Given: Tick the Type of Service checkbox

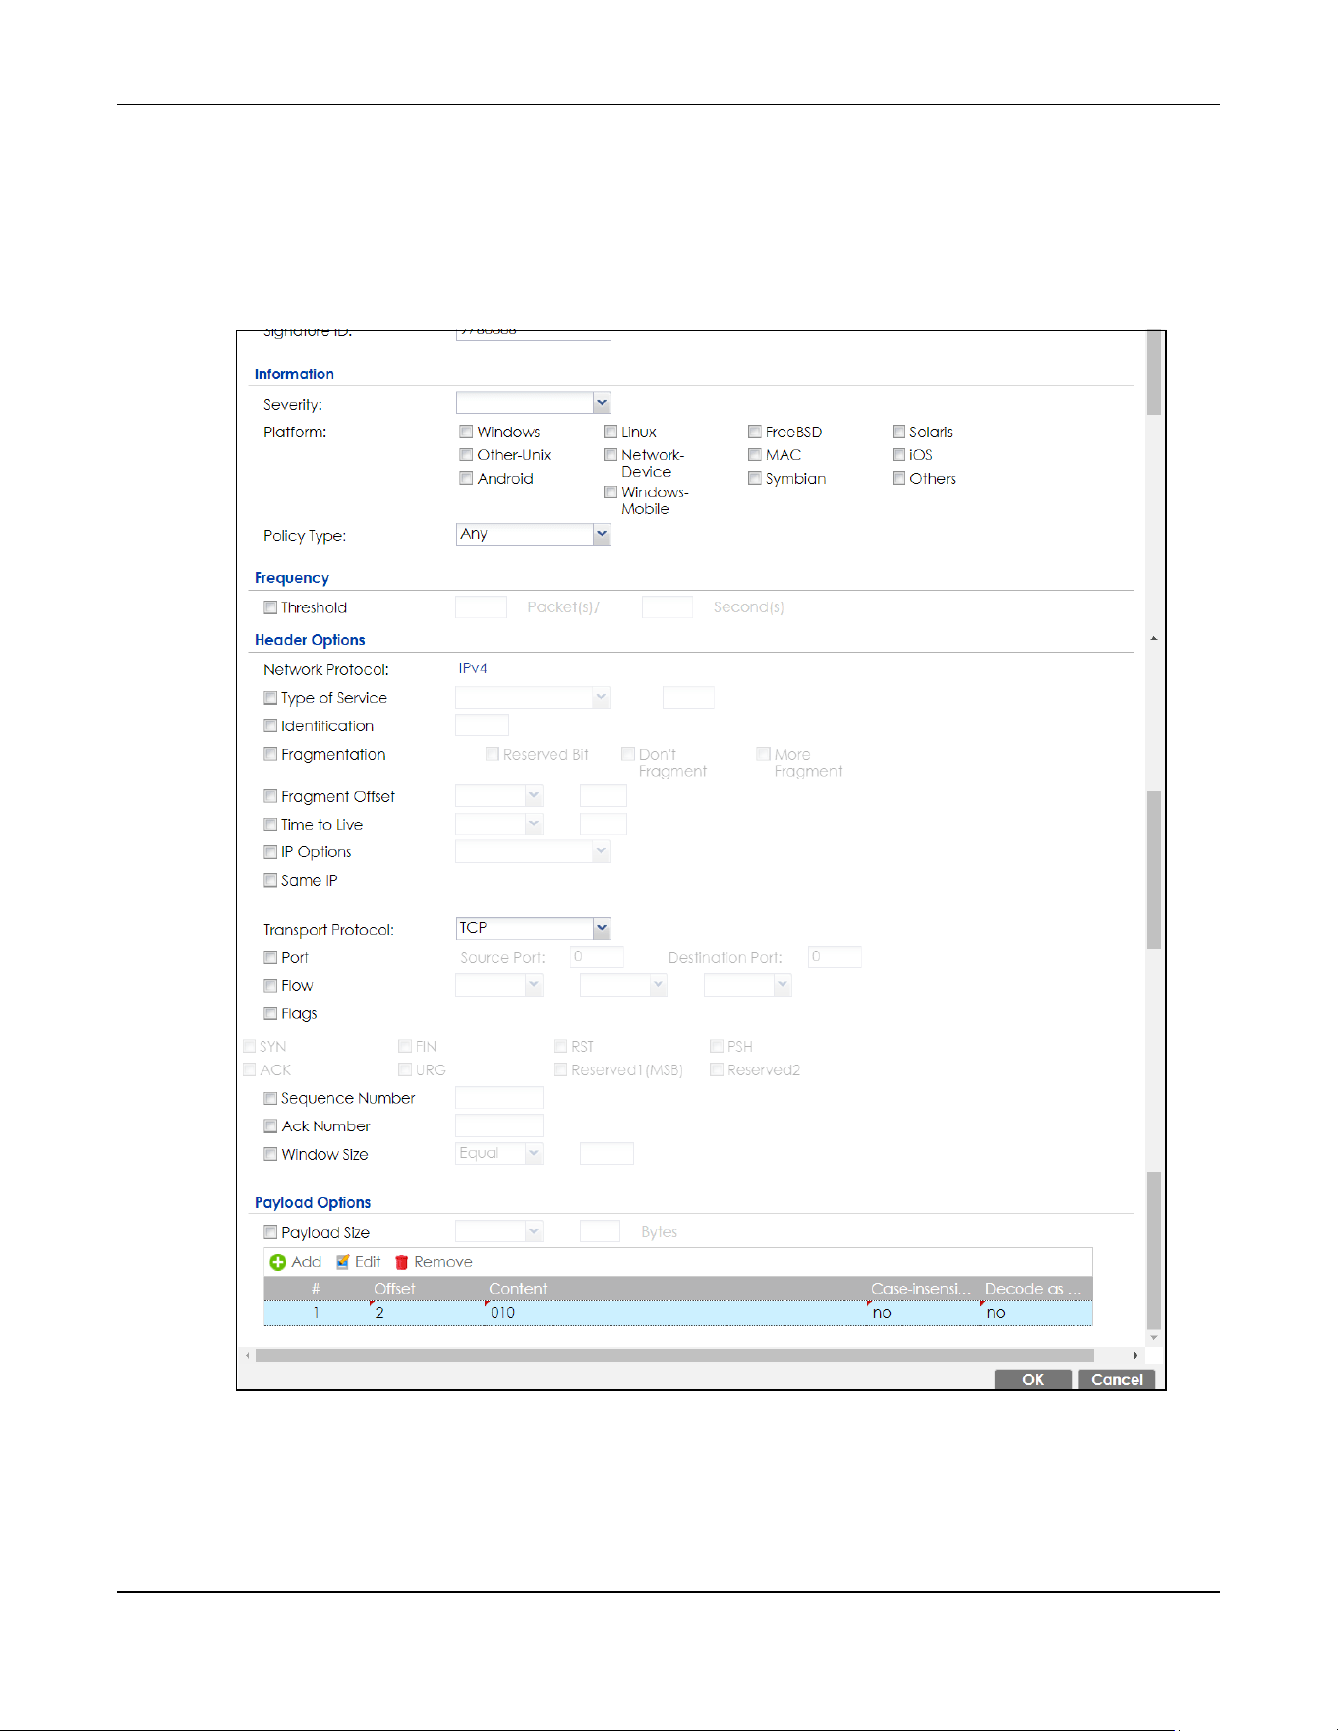Looking at the screenshot, I should 270,698.
